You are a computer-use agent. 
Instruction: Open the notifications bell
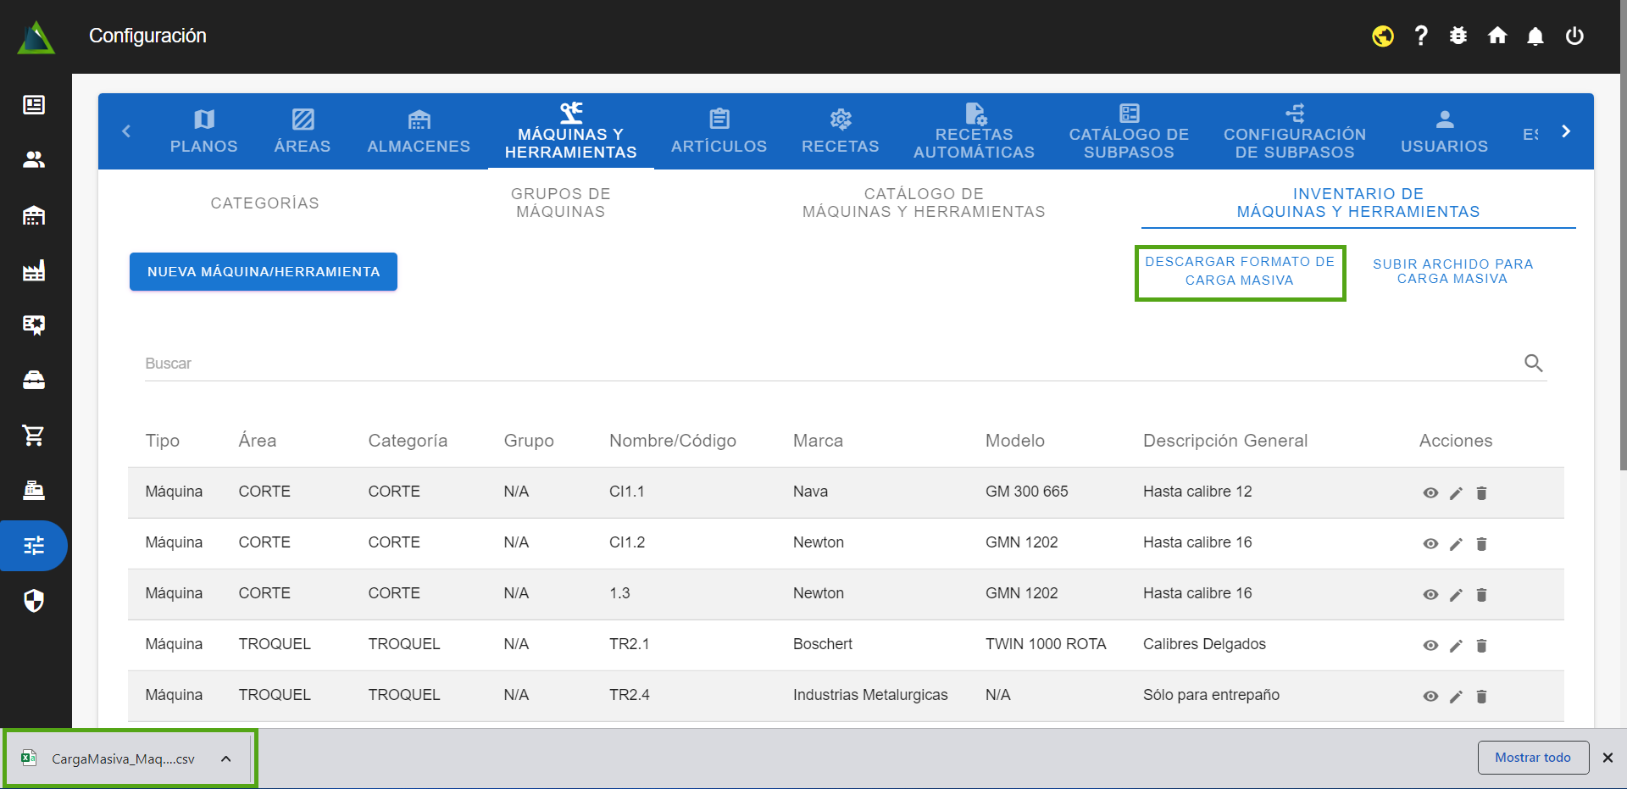pos(1535,36)
